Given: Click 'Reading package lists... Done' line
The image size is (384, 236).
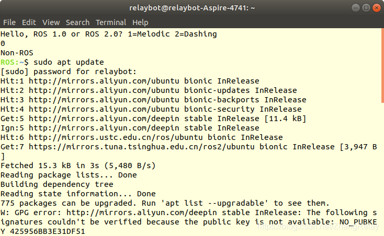Looking at the screenshot, I should [69, 175].
